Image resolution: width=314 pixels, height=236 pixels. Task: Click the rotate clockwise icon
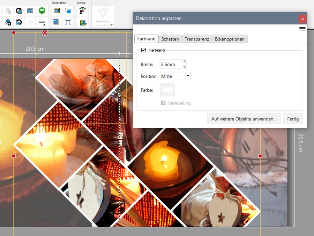click(19, 11)
